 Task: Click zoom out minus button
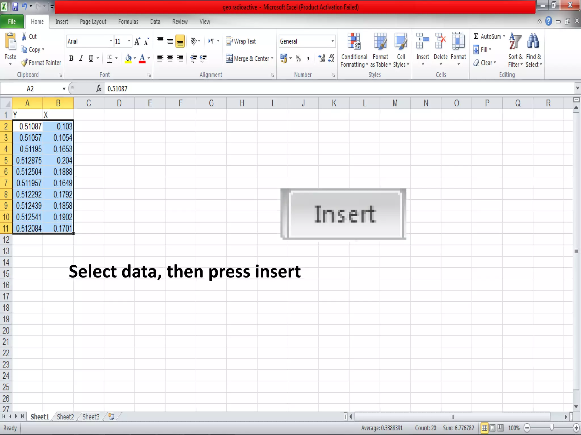pyautogui.click(x=527, y=428)
